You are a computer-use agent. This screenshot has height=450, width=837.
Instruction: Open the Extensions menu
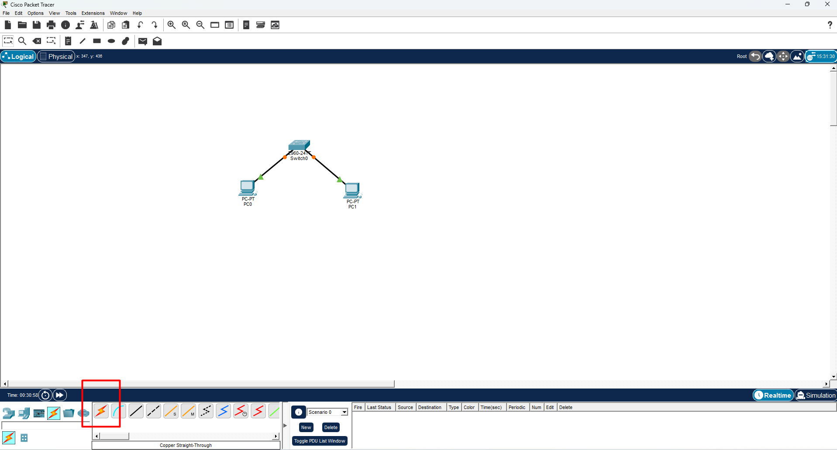coord(93,13)
